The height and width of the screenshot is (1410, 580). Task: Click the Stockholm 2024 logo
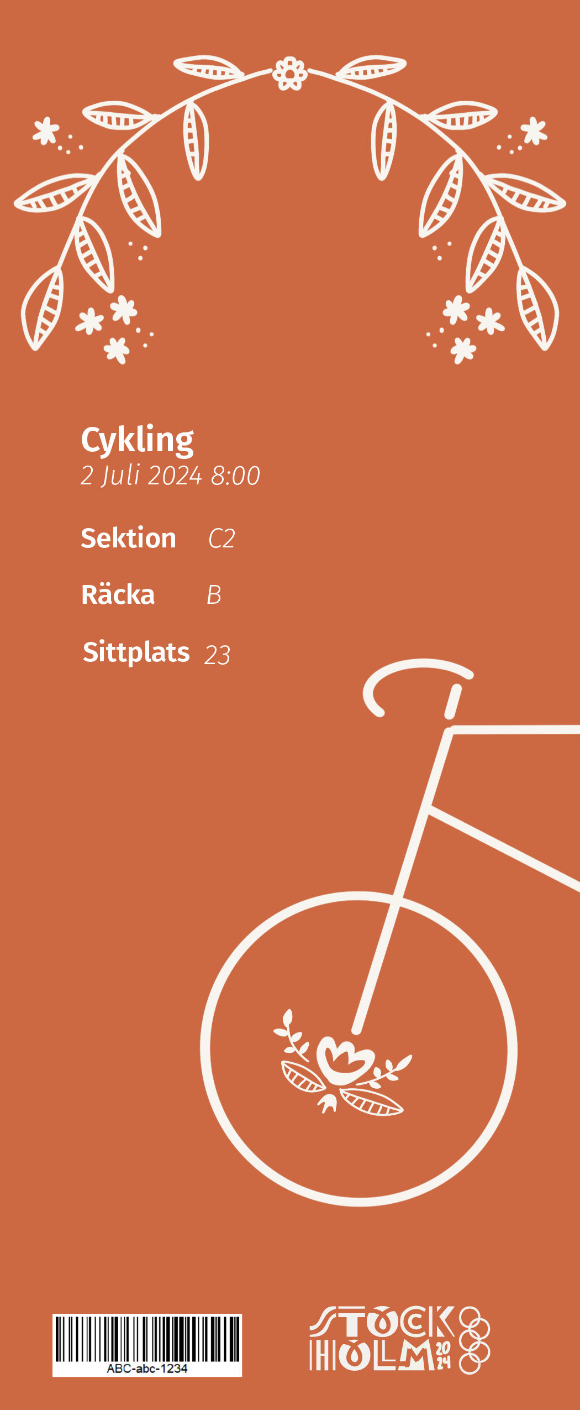(399, 1339)
